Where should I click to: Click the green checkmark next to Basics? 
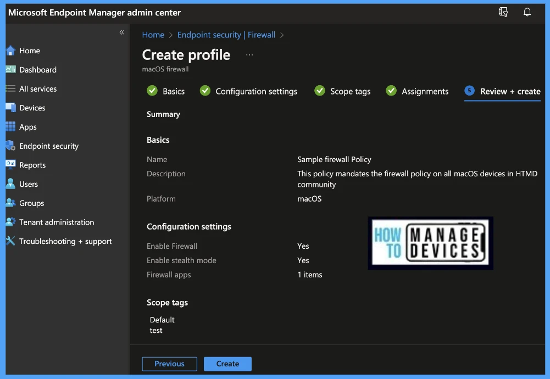[x=152, y=91]
